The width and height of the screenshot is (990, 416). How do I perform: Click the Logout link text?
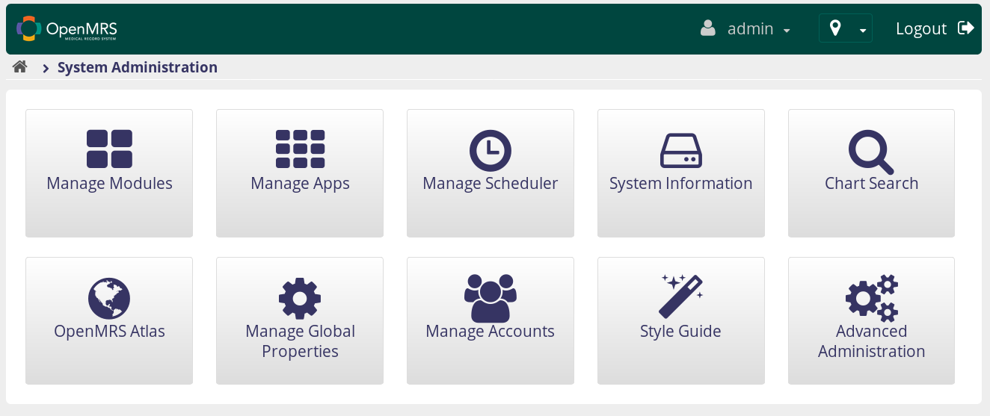(x=921, y=28)
